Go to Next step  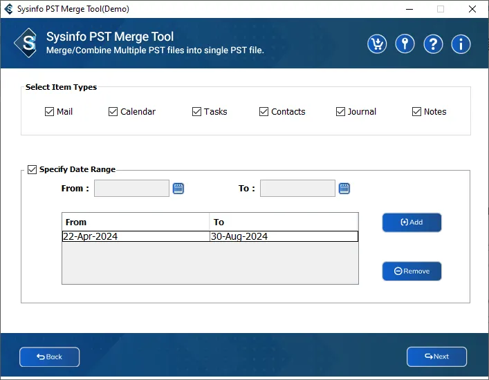tap(436, 357)
